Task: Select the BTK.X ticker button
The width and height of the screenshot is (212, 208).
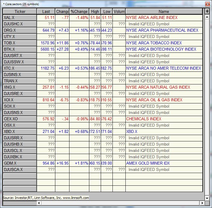Action: (20, 49)
